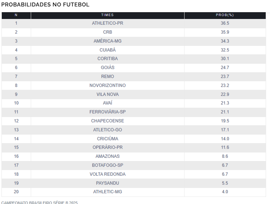The width and height of the screenshot is (270, 204).
Task: Click the TIMES column header
Action: [107, 15]
